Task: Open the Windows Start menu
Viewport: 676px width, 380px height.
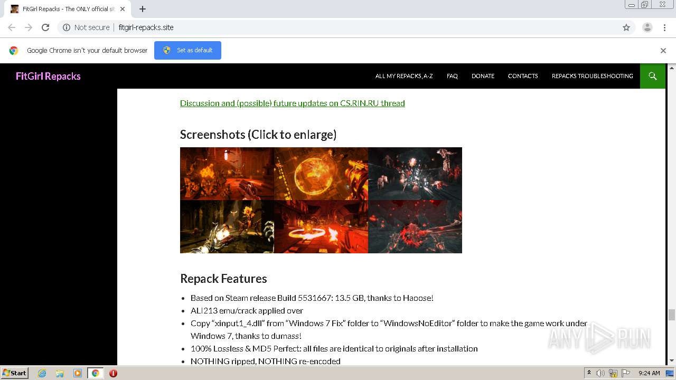Action: [14, 373]
